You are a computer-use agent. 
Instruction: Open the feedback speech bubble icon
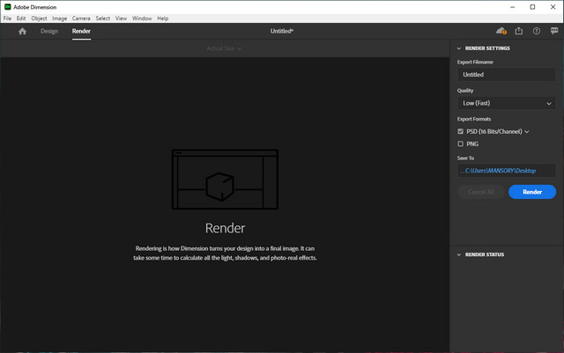point(553,31)
